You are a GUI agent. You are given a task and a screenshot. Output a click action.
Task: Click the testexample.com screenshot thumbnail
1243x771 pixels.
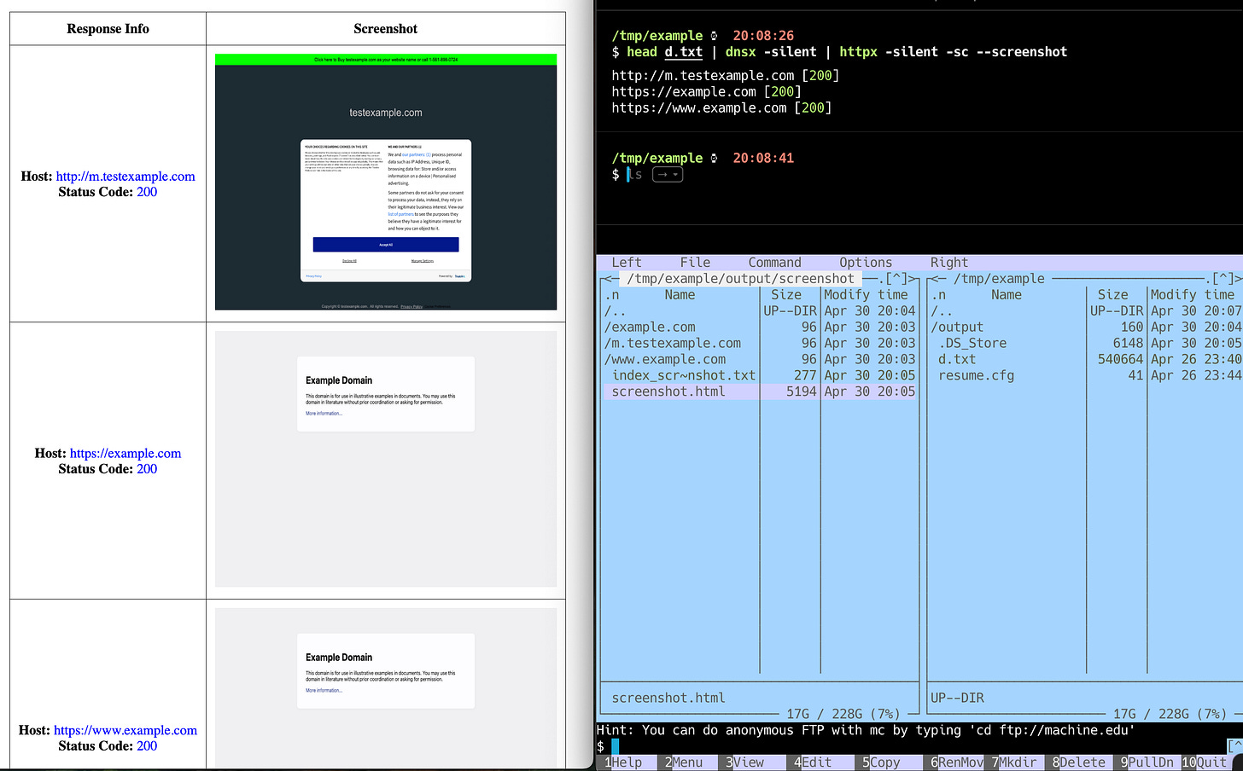[x=386, y=182]
